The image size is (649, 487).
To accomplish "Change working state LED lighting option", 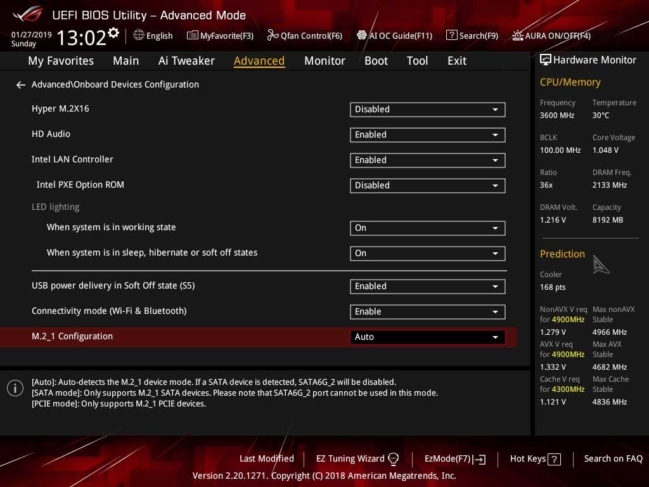I will 427,228.
